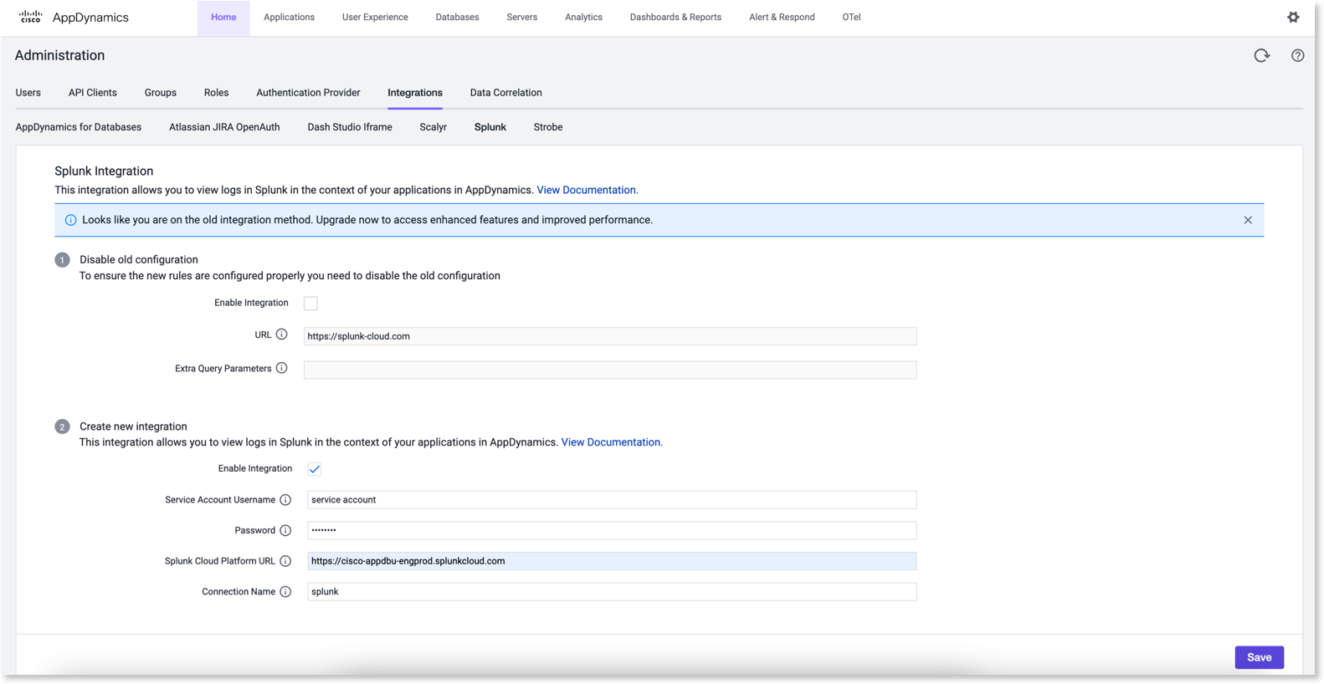Click the Service Account Username field
1324x684 pixels.
(x=612, y=500)
